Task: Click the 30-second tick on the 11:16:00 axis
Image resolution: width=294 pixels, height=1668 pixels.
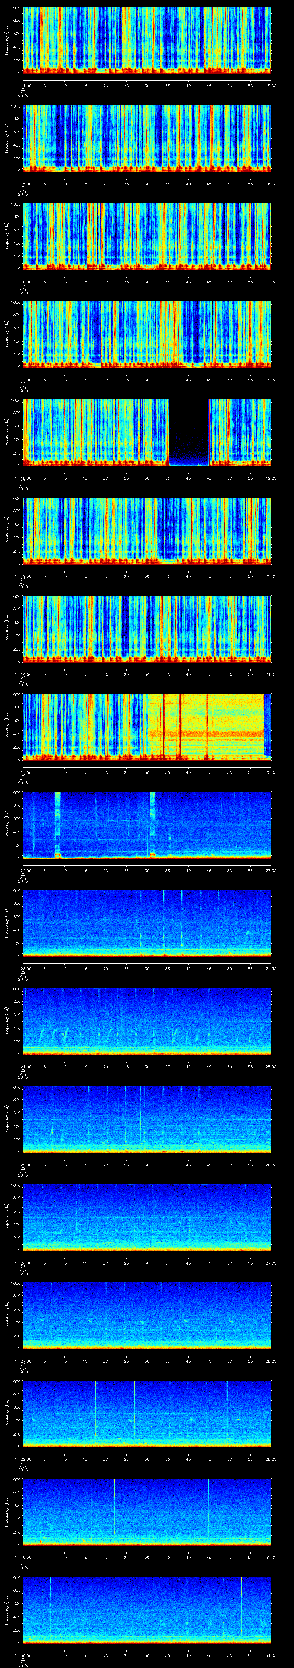Action: pos(147,282)
